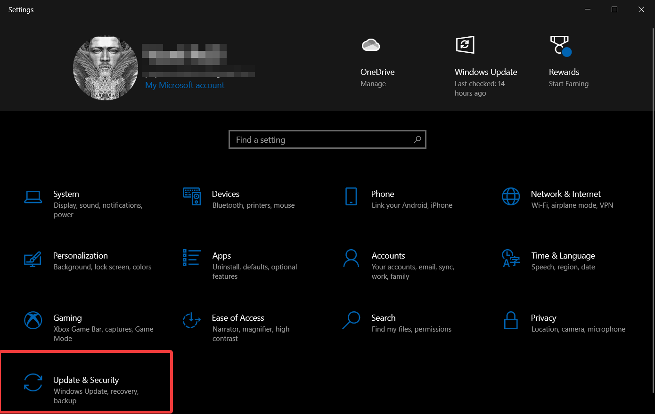Click the OneDrive cloud icon
The width and height of the screenshot is (655, 414).
[x=371, y=45]
